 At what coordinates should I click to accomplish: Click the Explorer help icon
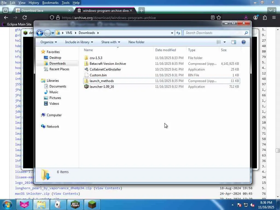[x=244, y=42]
